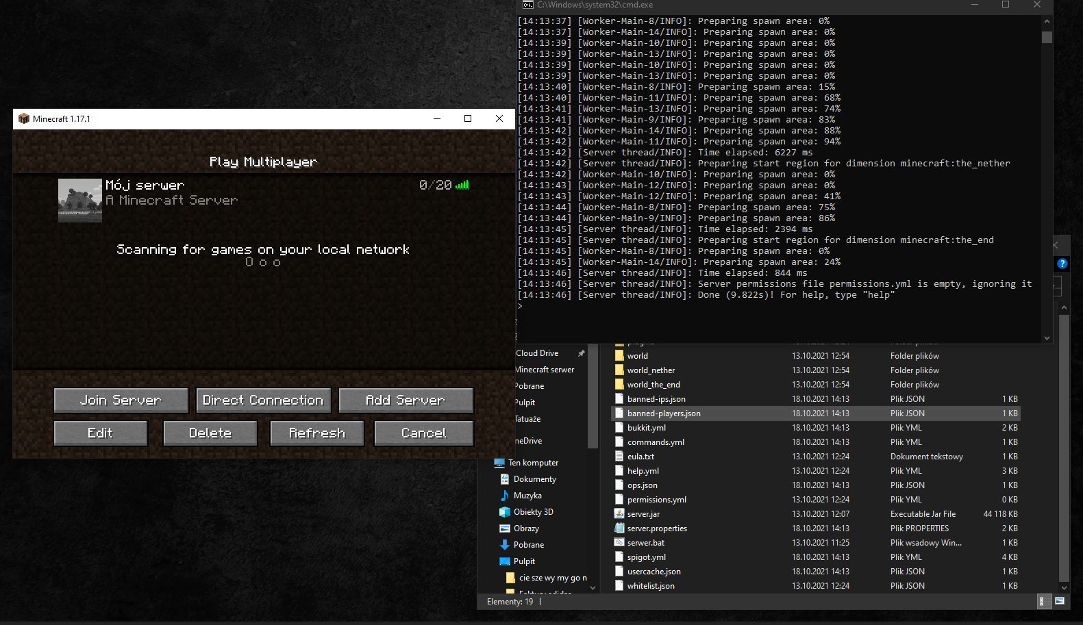
Task: Click the serwer.bat batch file icon
Action: [619, 543]
